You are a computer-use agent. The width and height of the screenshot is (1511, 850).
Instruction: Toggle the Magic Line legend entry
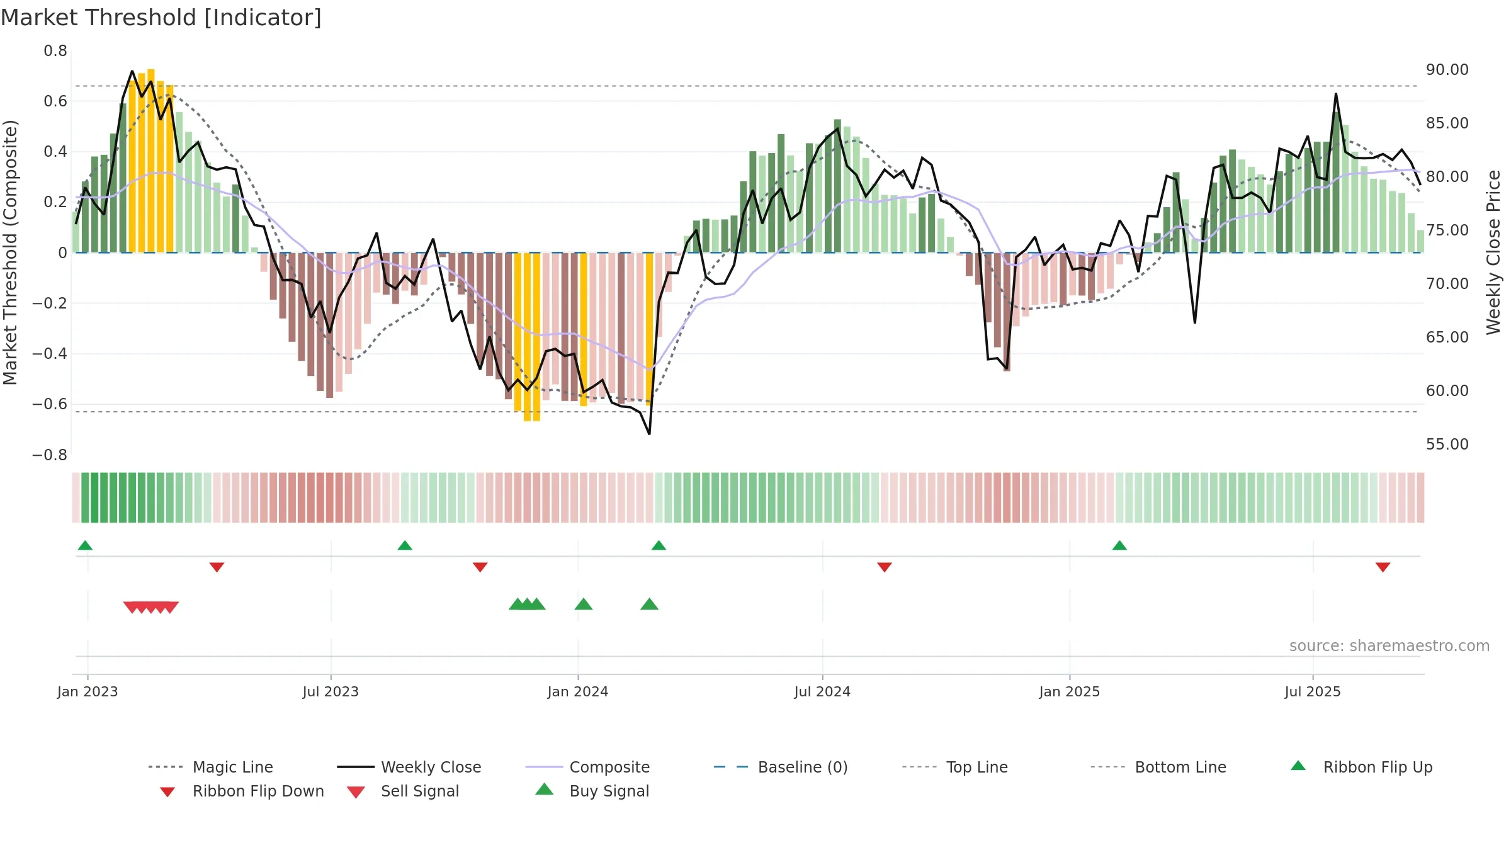(x=210, y=767)
